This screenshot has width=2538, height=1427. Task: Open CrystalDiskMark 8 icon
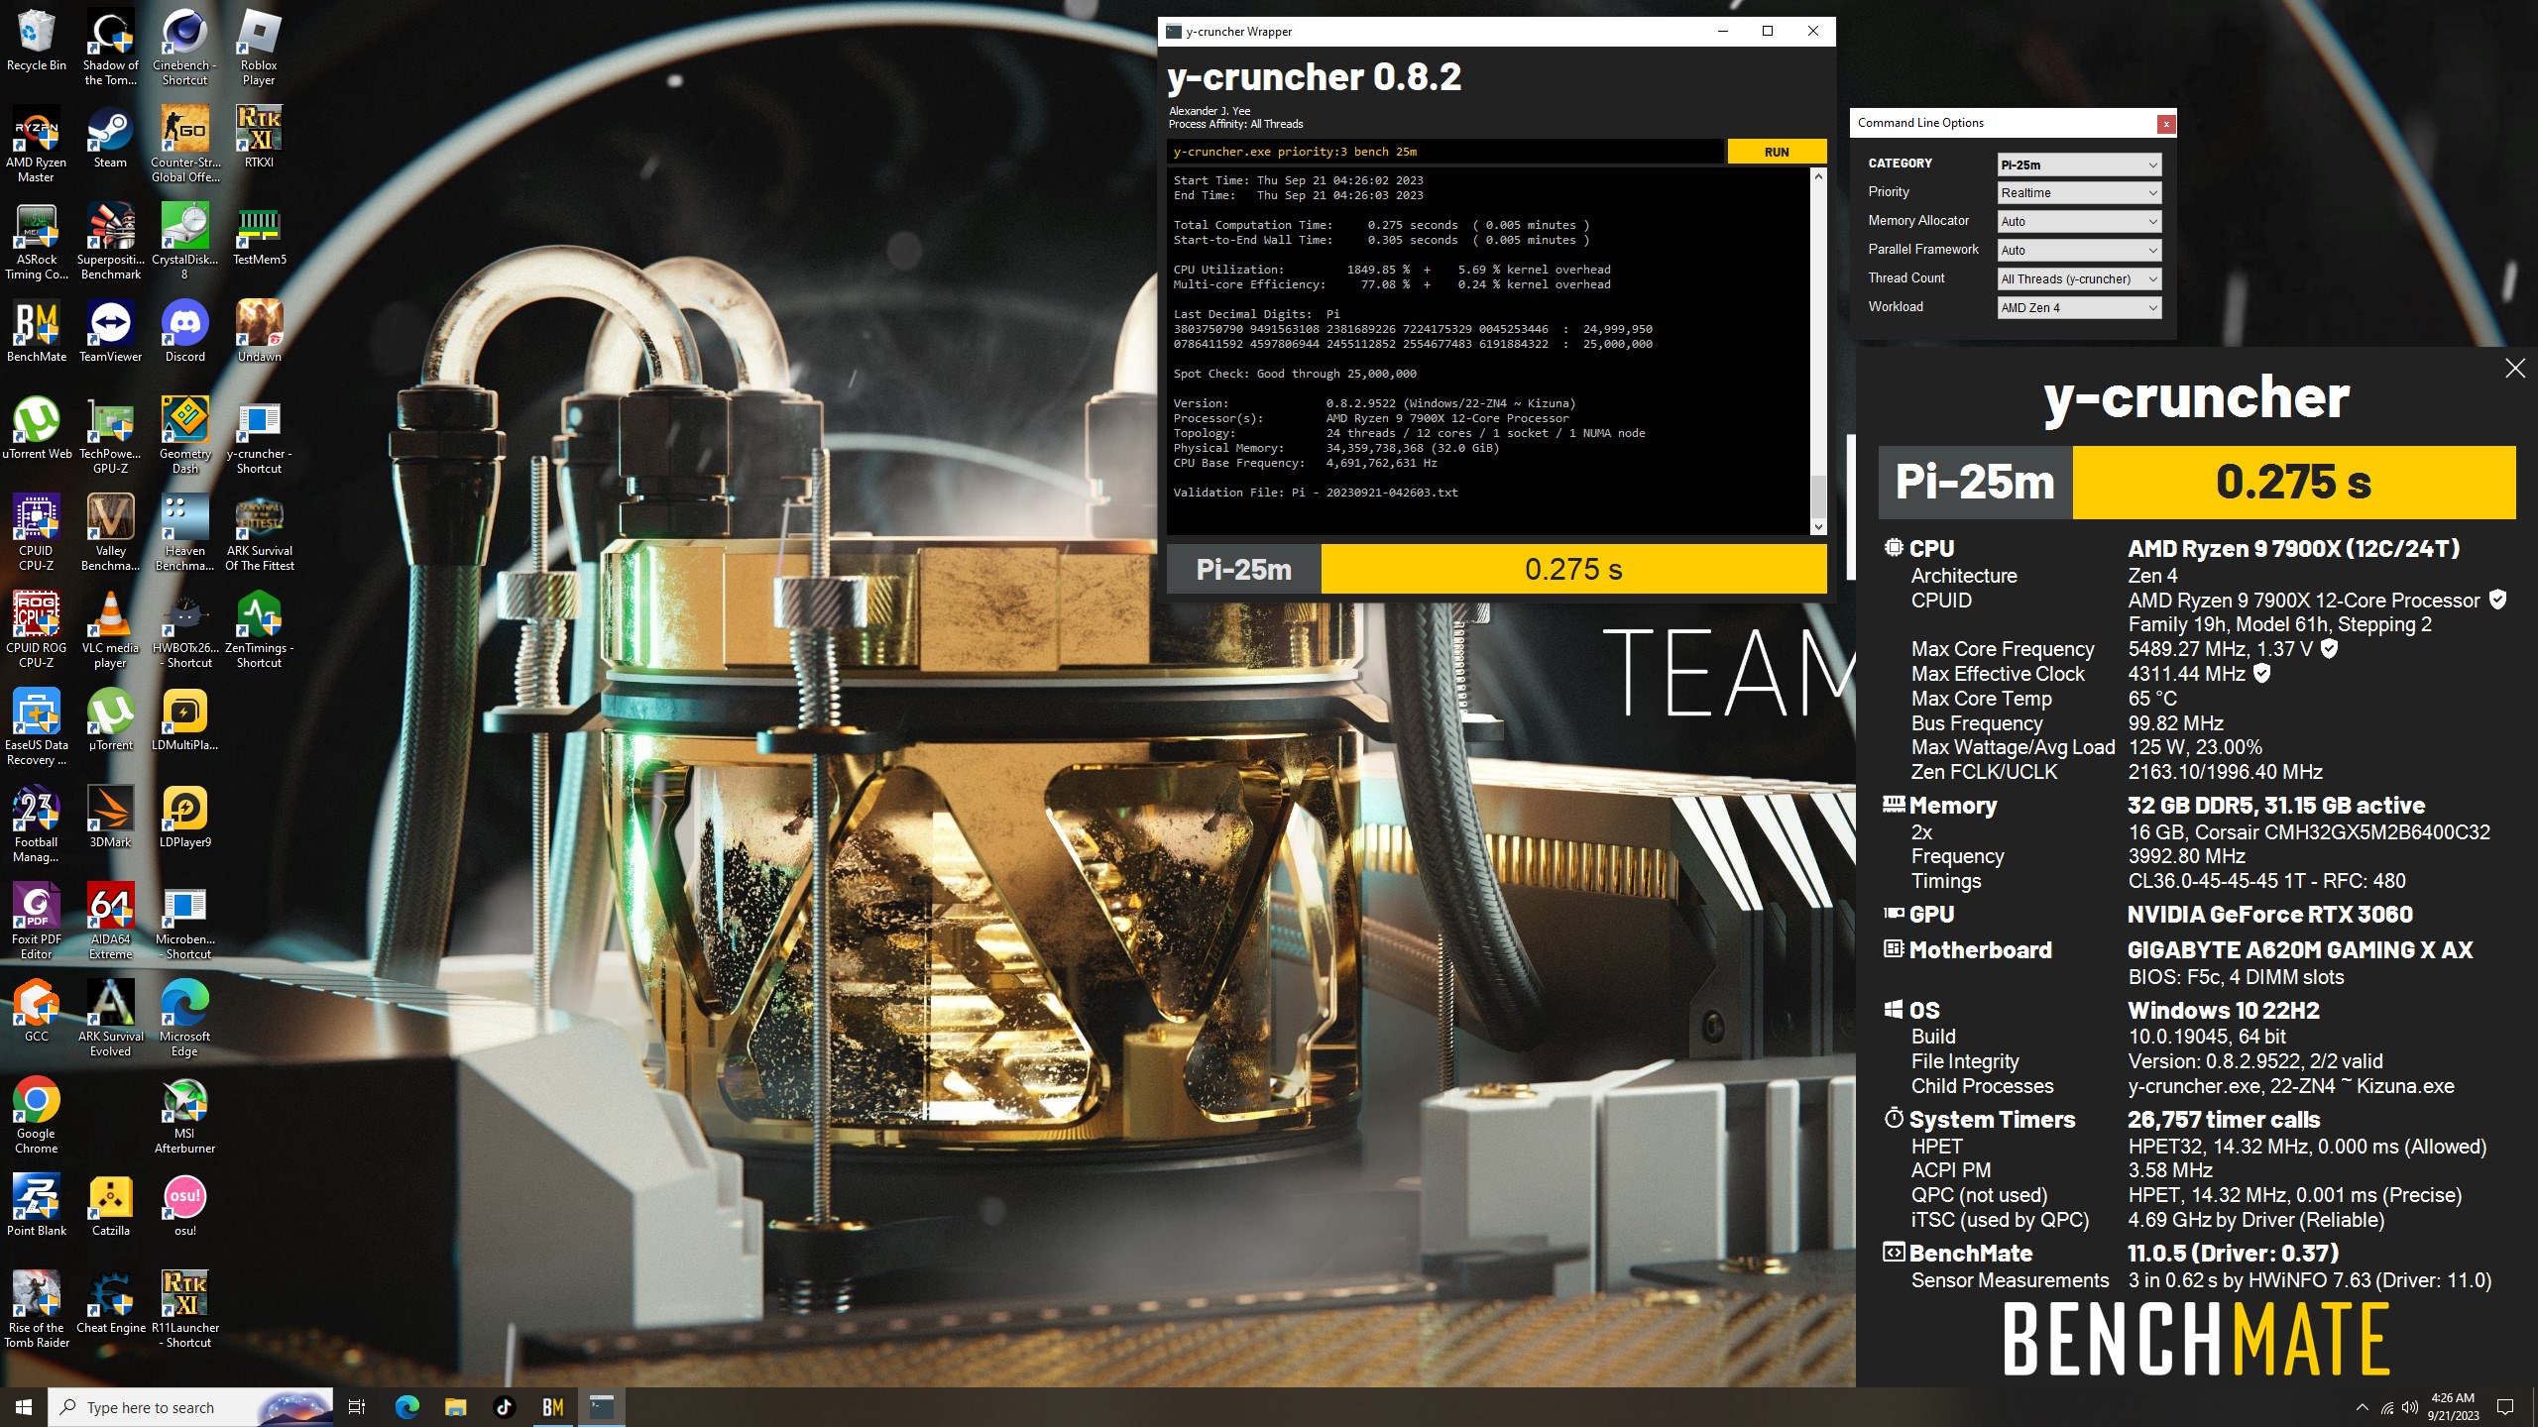coord(184,242)
